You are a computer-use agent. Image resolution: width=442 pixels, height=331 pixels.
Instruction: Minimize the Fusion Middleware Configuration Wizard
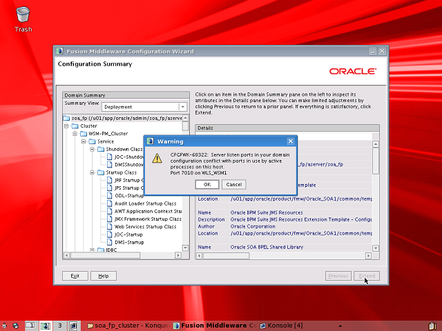[373, 51]
